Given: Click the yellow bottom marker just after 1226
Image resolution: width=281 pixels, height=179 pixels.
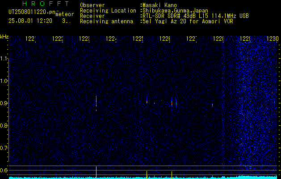Looking at the screenshot, I should click(172, 175).
